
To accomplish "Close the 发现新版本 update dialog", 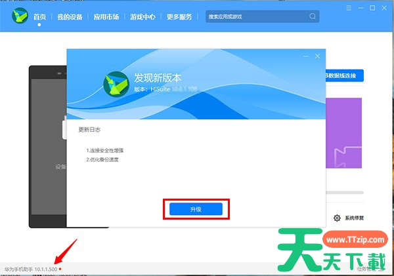I will [317, 56].
